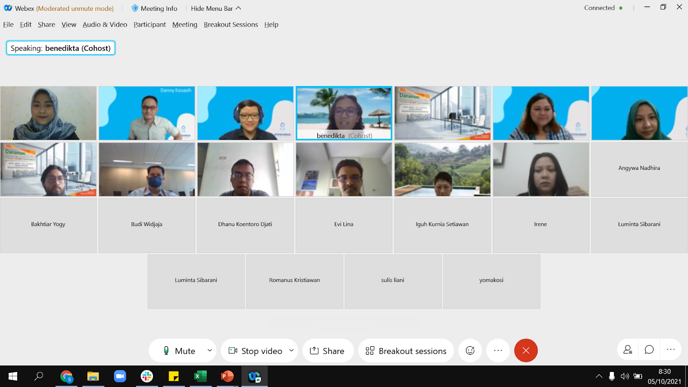This screenshot has height=387, width=688.
Task: Open the Audio & Video menu
Action: click(105, 25)
